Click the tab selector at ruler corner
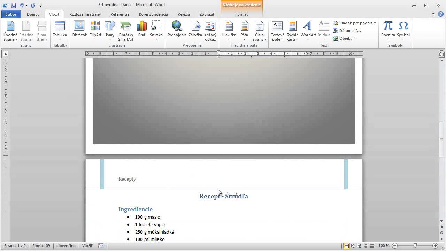This screenshot has width=446, height=251. click(x=6, y=54)
